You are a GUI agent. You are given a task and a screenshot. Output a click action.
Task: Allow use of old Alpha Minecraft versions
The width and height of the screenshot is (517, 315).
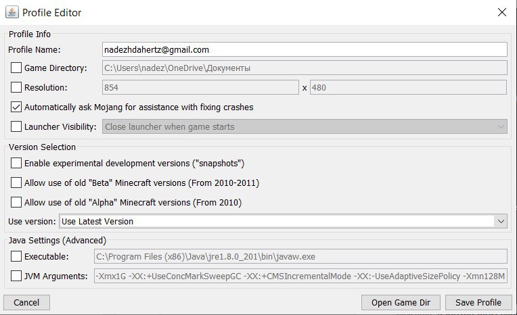16,202
